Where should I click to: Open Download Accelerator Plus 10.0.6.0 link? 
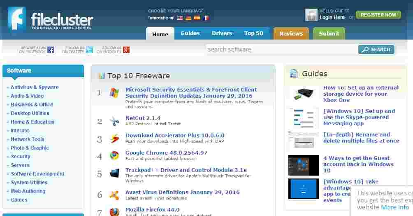(x=175, y=136)
